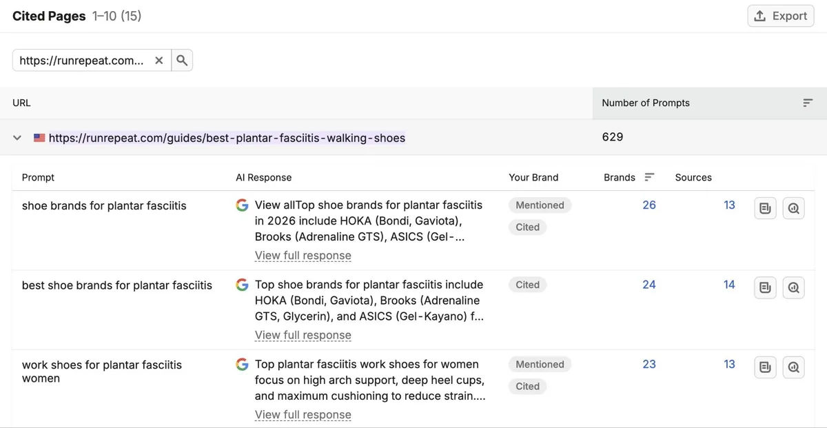Click the Cited Pages heading
The width and height of the screenshot is (827, 428).
tap(49, 16)
